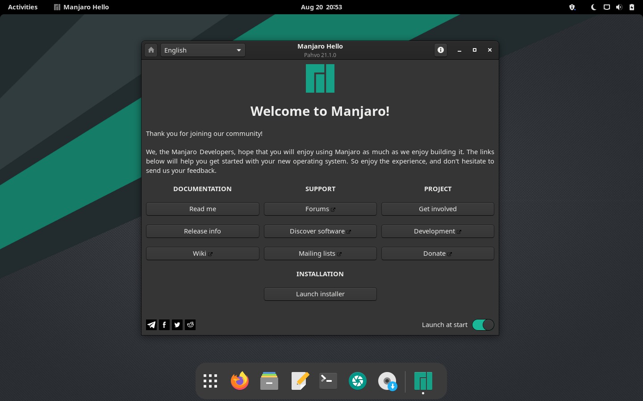Open the About info icon button
The width and height of the screenshot is (643, 401).
[441, 50]
